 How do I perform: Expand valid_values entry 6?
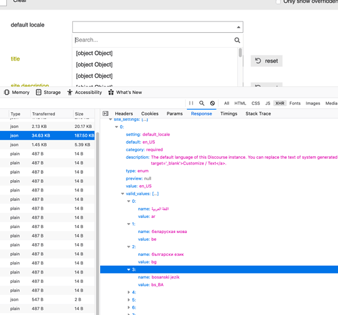pos(128,307)
